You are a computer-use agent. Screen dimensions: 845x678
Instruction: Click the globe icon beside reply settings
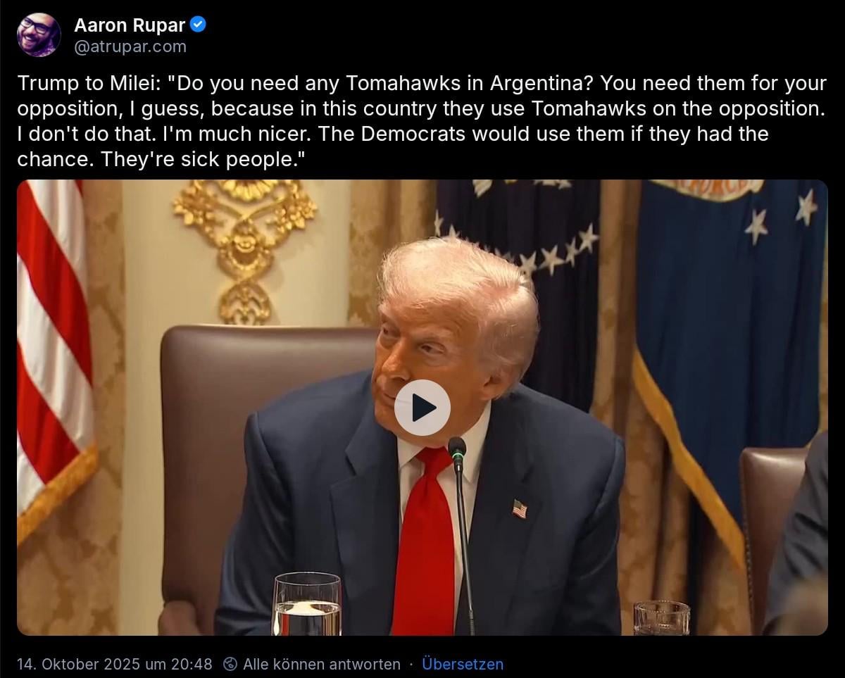click(230, 664)
